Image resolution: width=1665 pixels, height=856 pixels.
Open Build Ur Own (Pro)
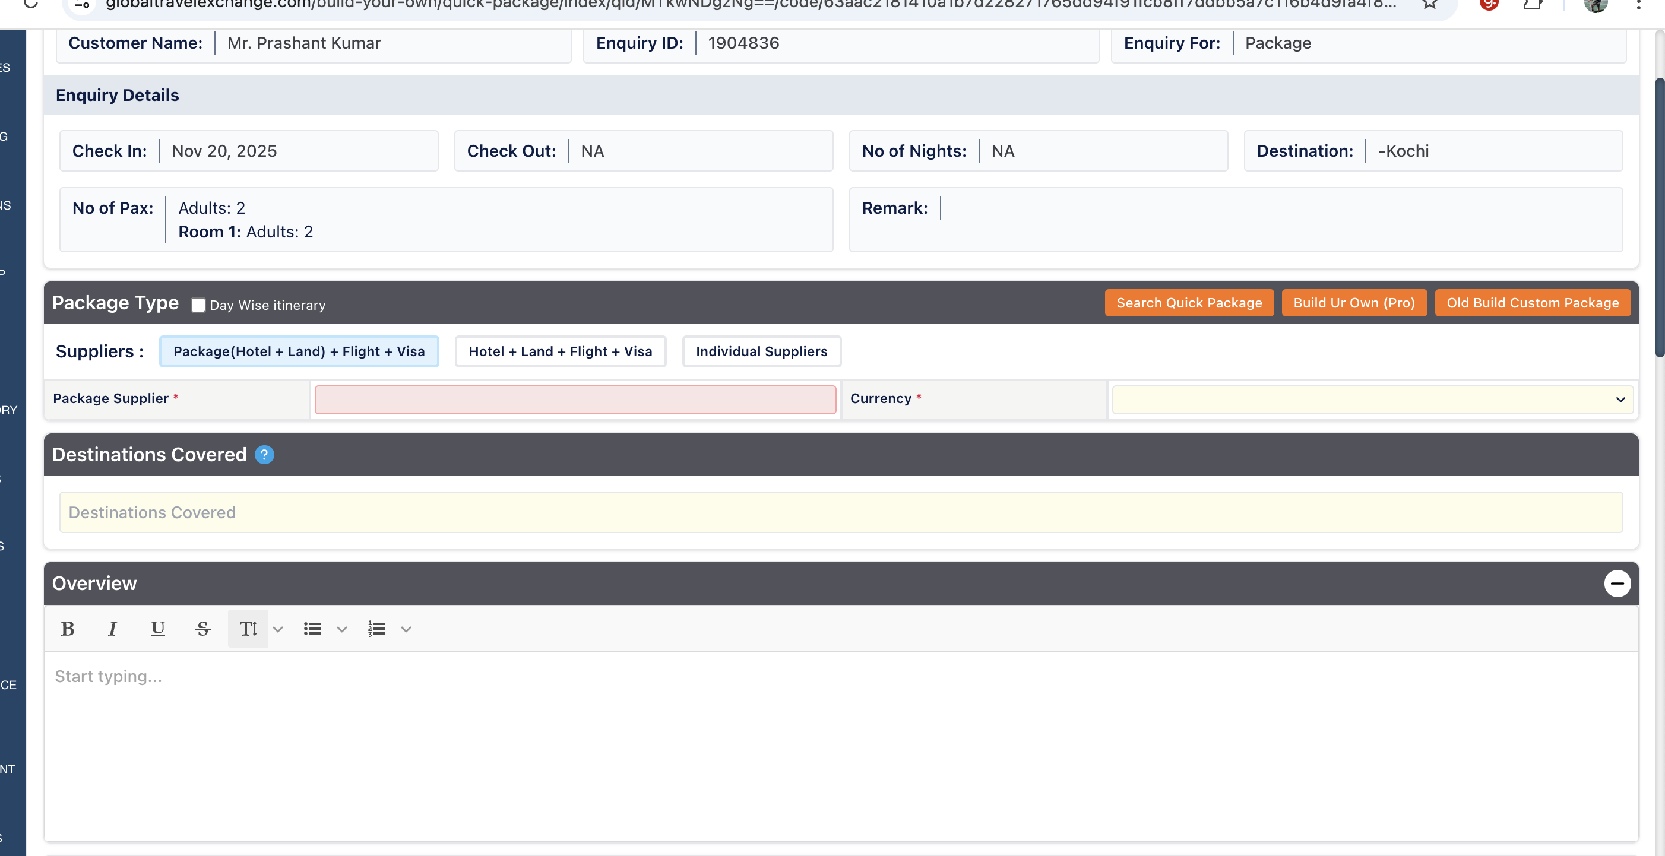pyautogui.click(x=1353, y=303)
